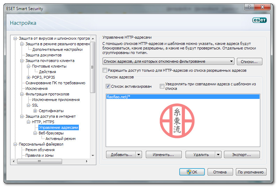Open the Добавить button dropdown arrow

[x=139, y=155]
